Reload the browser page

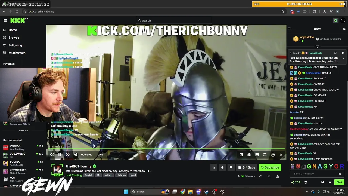point(17,11)
